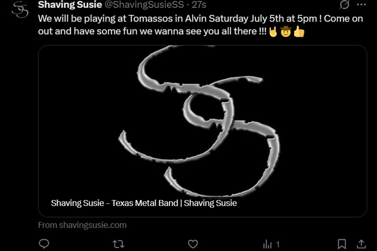Like the post with the heart icon
Screen dimensions: 377x251
coord(193,244)
